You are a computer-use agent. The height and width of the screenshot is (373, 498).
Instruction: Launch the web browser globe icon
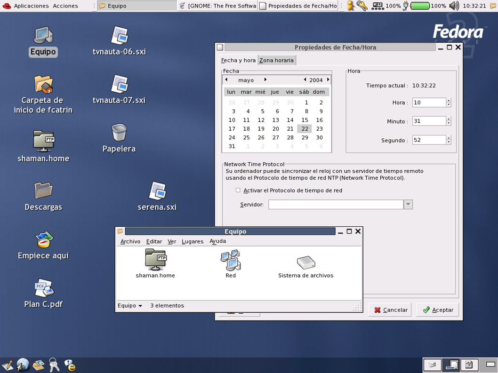point(23,365)
